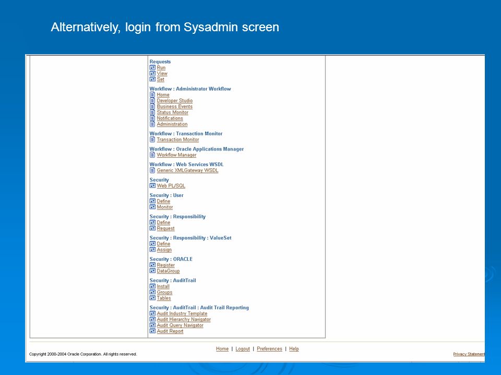The image size is (501, 375).
Task: Click the form icon beside Register
Action: (152, 265)
